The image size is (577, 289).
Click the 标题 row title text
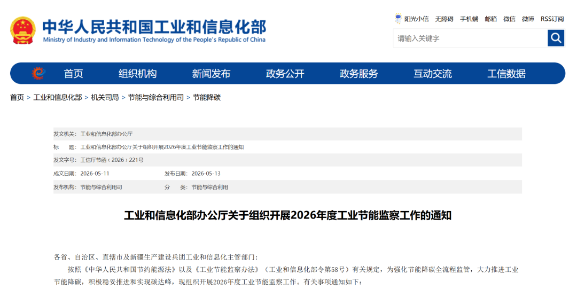tap(162, 147)
